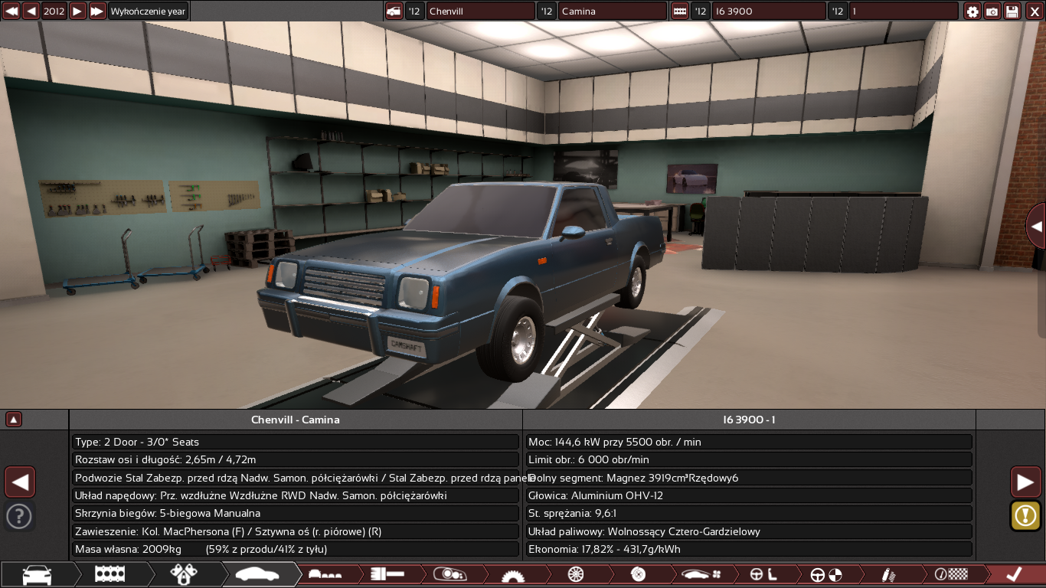Click the CAMSHAFT license plate on the car
This screenshot has height=588, width=1046.
(x=405, y=345)
